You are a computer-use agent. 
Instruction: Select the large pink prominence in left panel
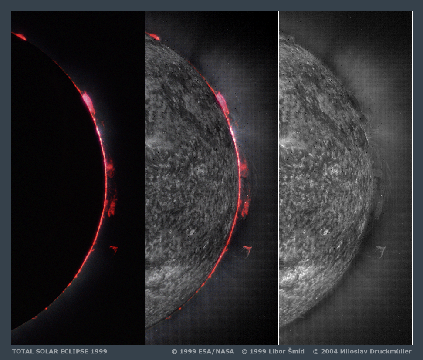(88, 102)
